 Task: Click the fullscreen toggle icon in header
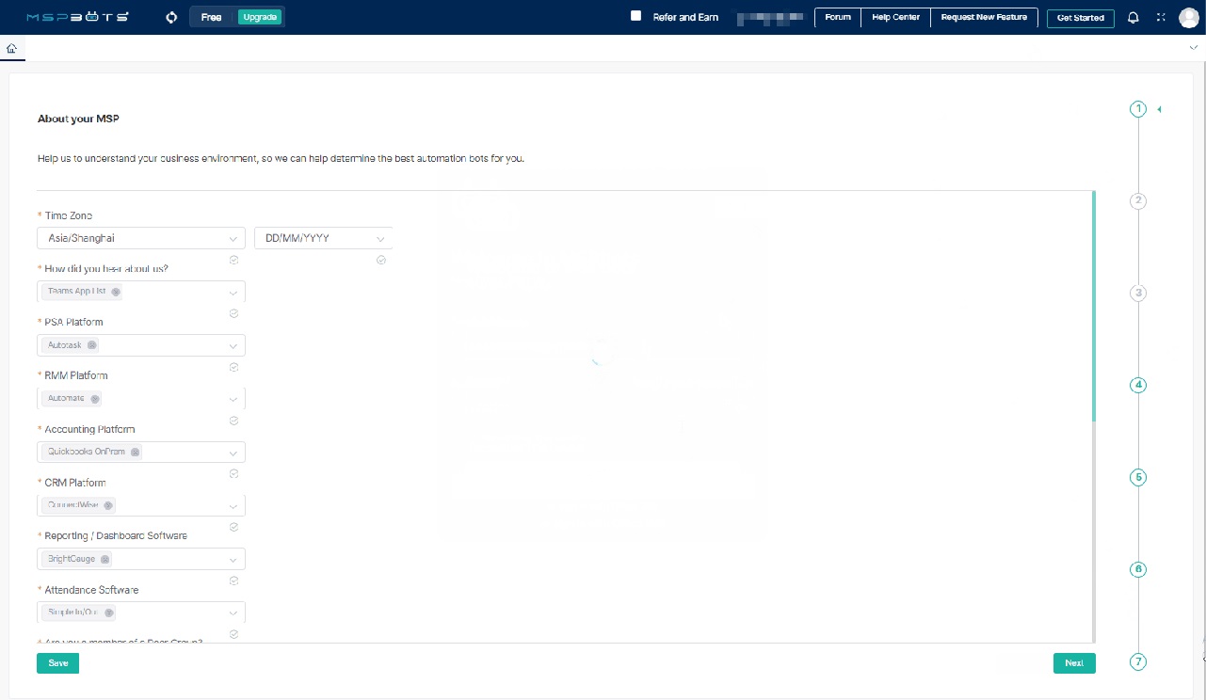pyautogui.click(x=1160, y=18)
